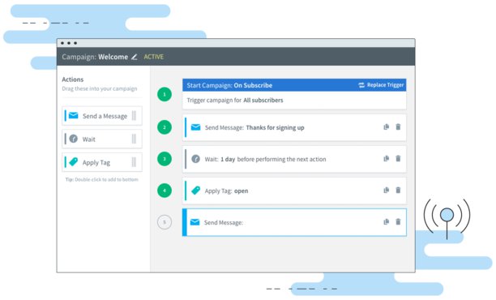
Task: Click the tag icon in the Apply Tag action
Action: [x=74, y=161]
